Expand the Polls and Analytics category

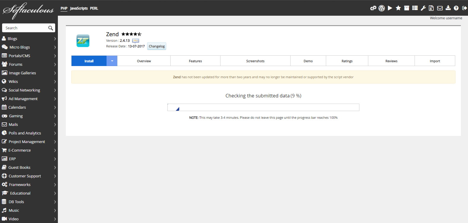tap(29, 133)
